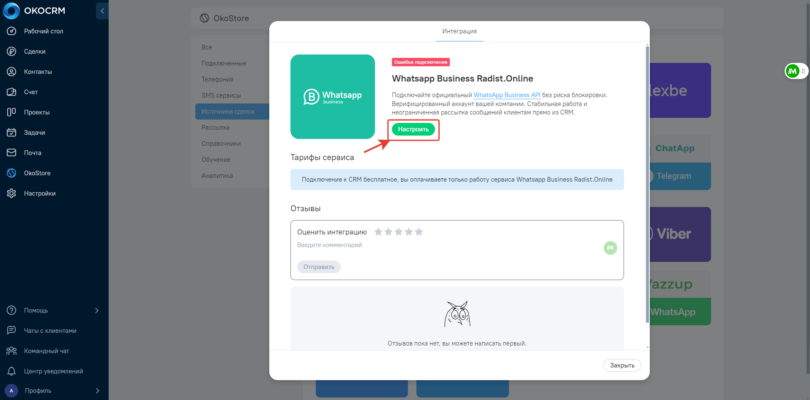Click the green floating widget icon
This screenshot has height=400, width=810.
click(793, 71)
